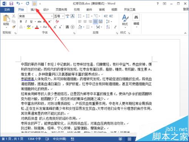The image size is (189, 142).
Task: Toggle Italic formatting
Action: pos(26,22)
